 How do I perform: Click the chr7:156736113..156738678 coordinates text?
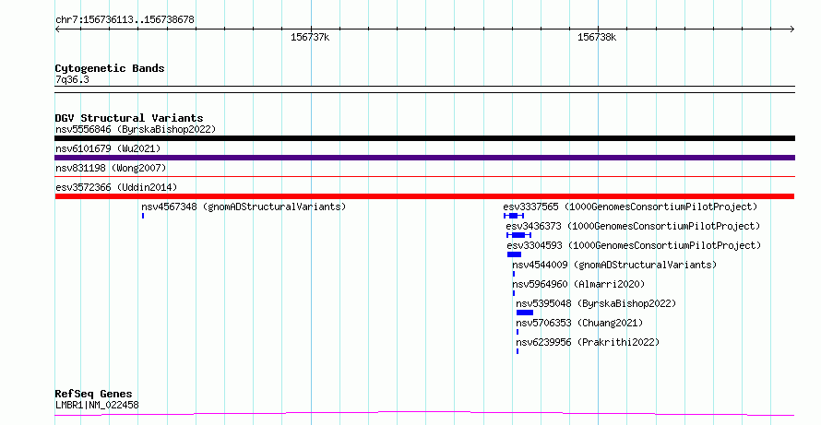pyautogui.click(x=125, y=19)
